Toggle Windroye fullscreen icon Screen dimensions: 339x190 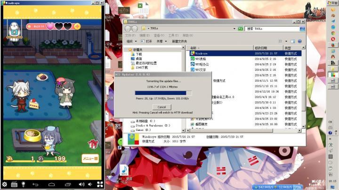(98, 184)
